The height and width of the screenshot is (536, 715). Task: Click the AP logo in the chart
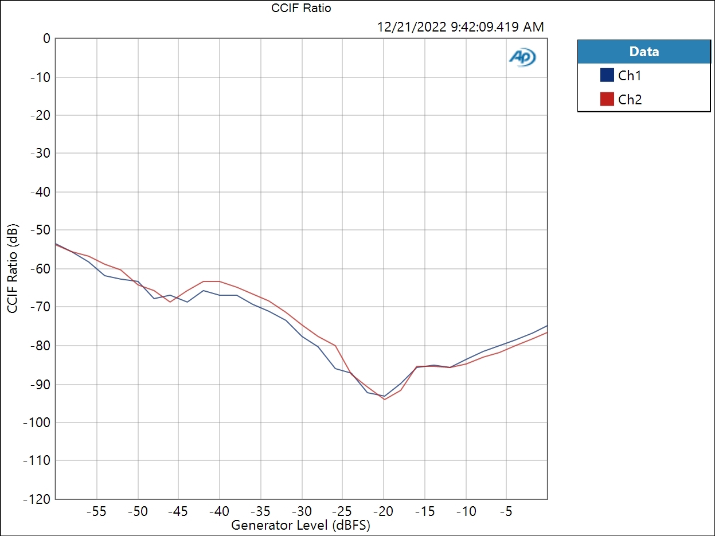(522, 57)
